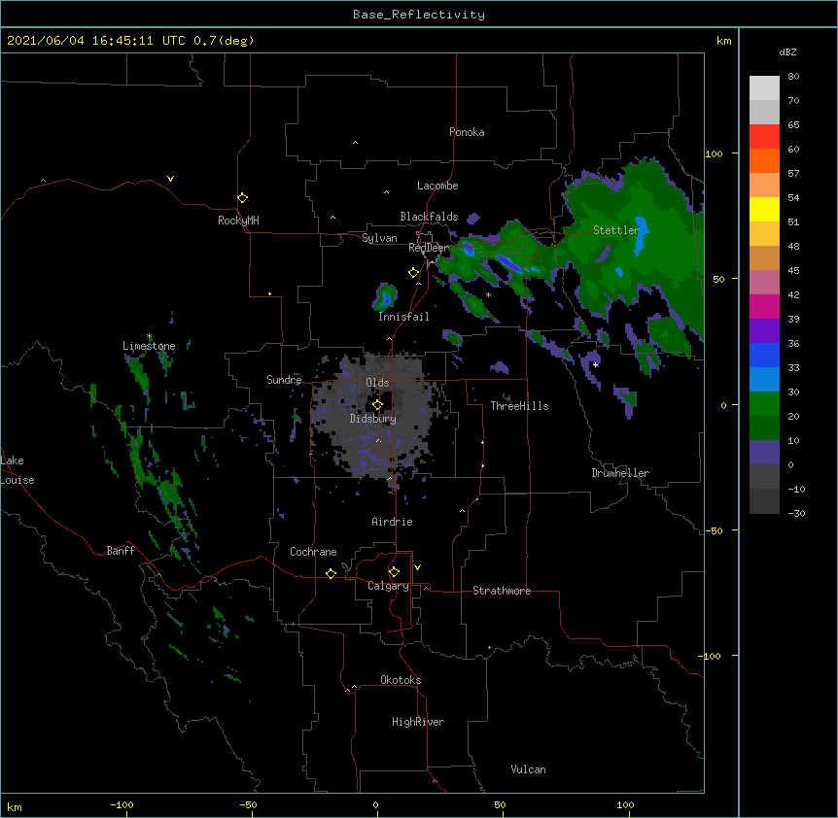Screen dimensions: 838x818
Task: Click the Stettler label inside the green echo
Action: tap(616, 230)
